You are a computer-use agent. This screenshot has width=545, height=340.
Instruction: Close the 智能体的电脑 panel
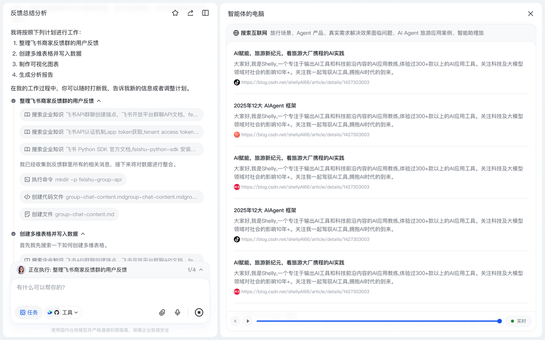click(x=531, y=14)
